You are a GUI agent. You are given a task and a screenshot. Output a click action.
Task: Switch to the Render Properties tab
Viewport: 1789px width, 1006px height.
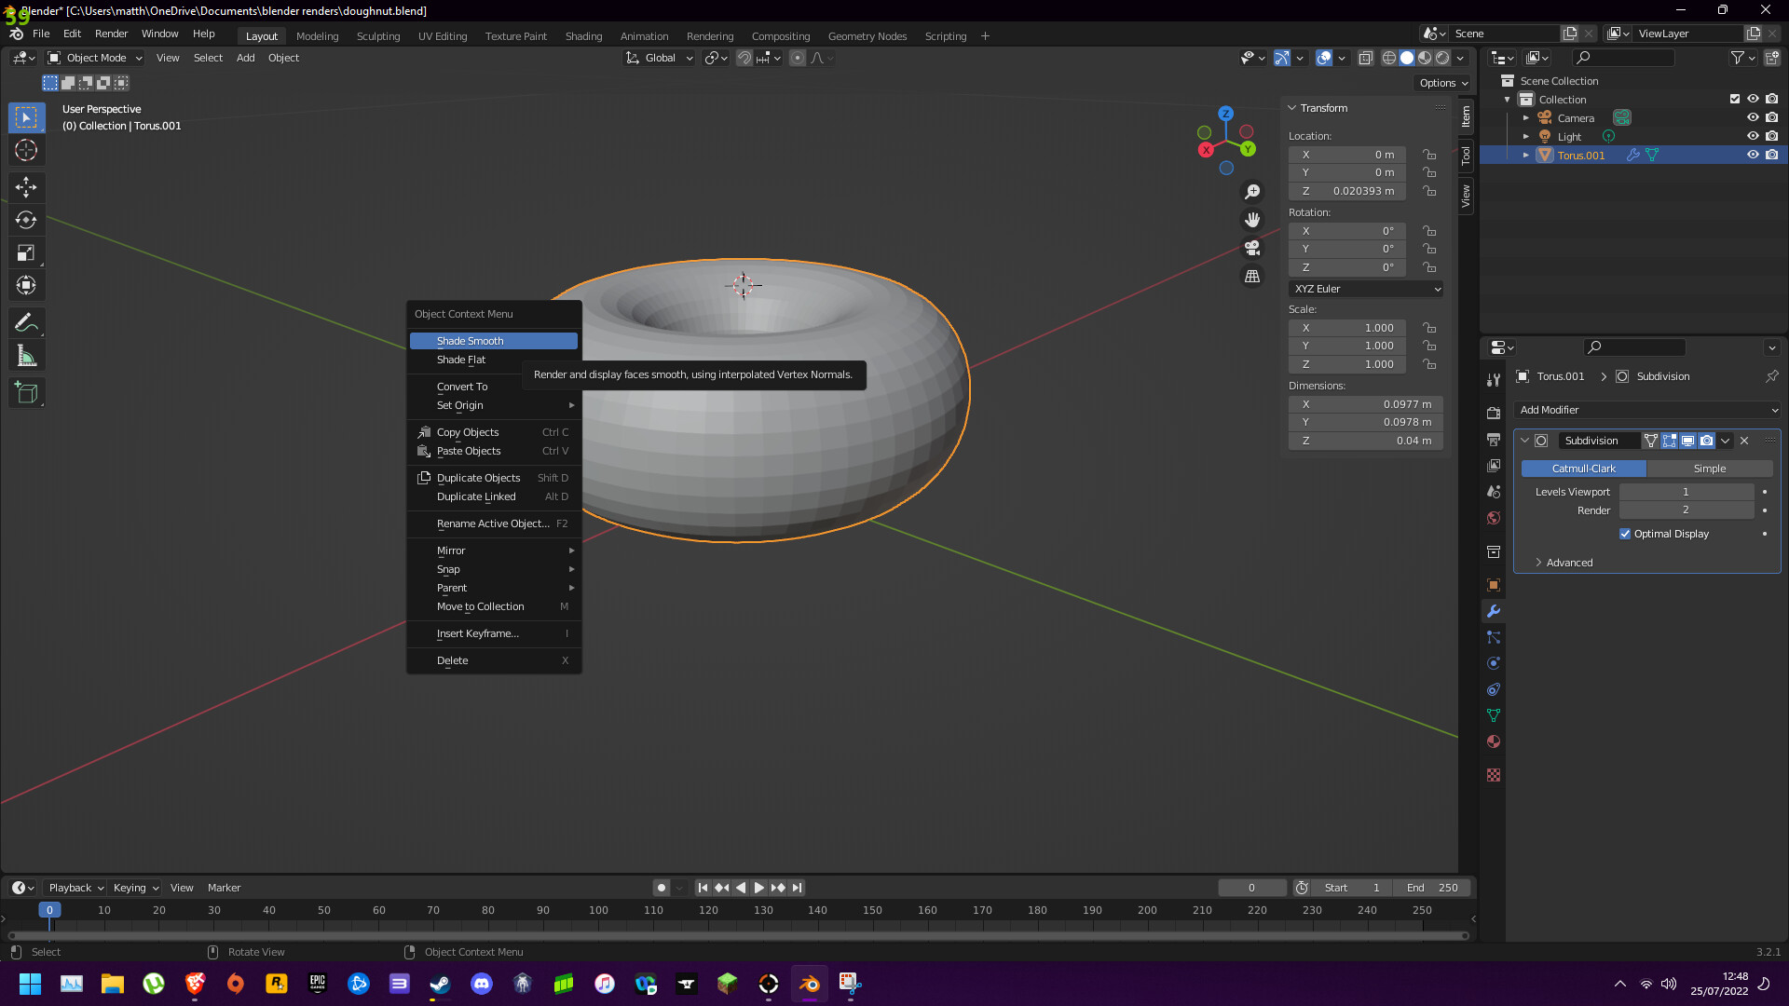coord(1493,414)
